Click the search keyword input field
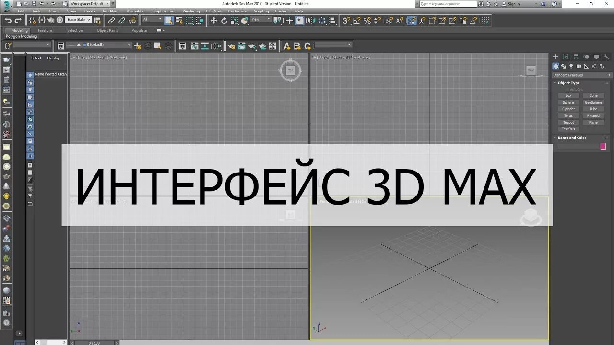 click(x=448, y=4)
